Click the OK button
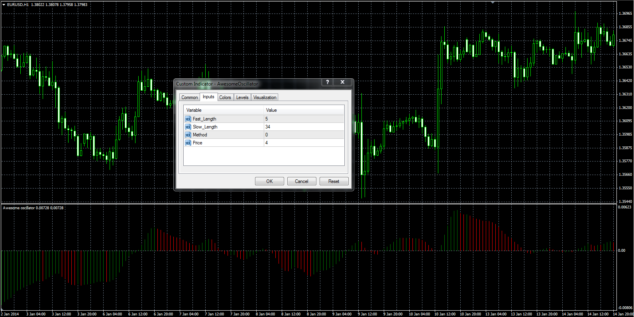634x317 pixels. click(x=269, y=181)
